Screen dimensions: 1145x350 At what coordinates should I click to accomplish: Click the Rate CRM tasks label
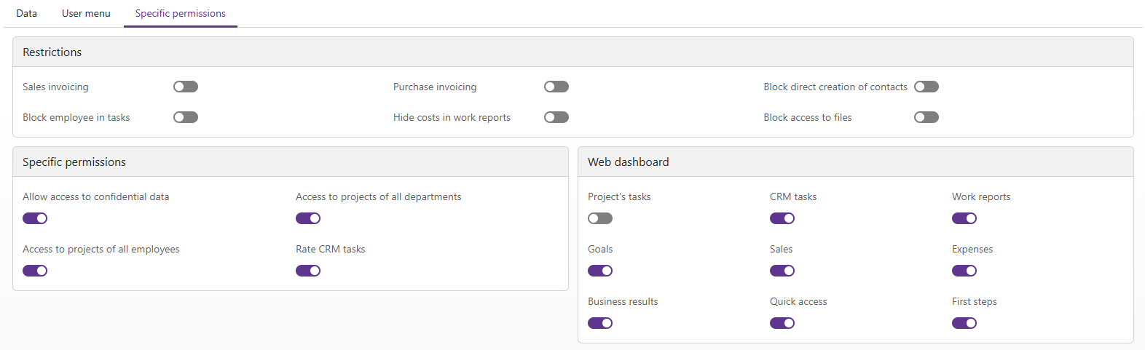coord(331,249)
